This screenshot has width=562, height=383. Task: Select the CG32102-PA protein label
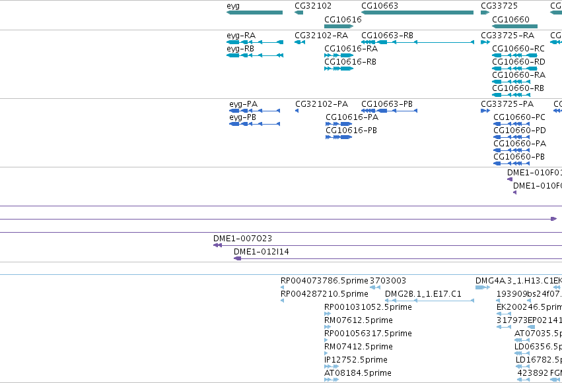point(322,104)
